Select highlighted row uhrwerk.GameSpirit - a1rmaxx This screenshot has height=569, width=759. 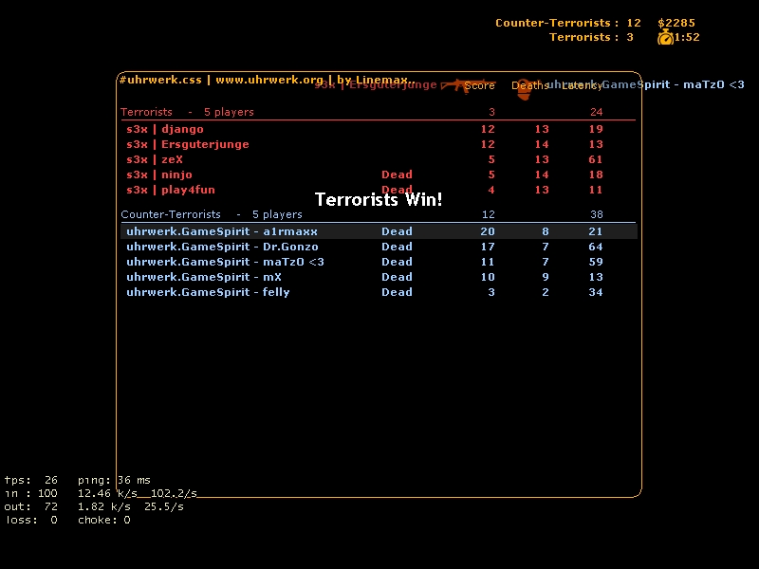tap(222, 231)
